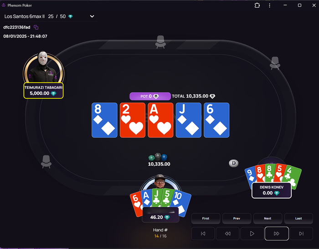Screen dimensions: 319x249
Task: Go to previous hand using Prev
Action: click(237, 219)
